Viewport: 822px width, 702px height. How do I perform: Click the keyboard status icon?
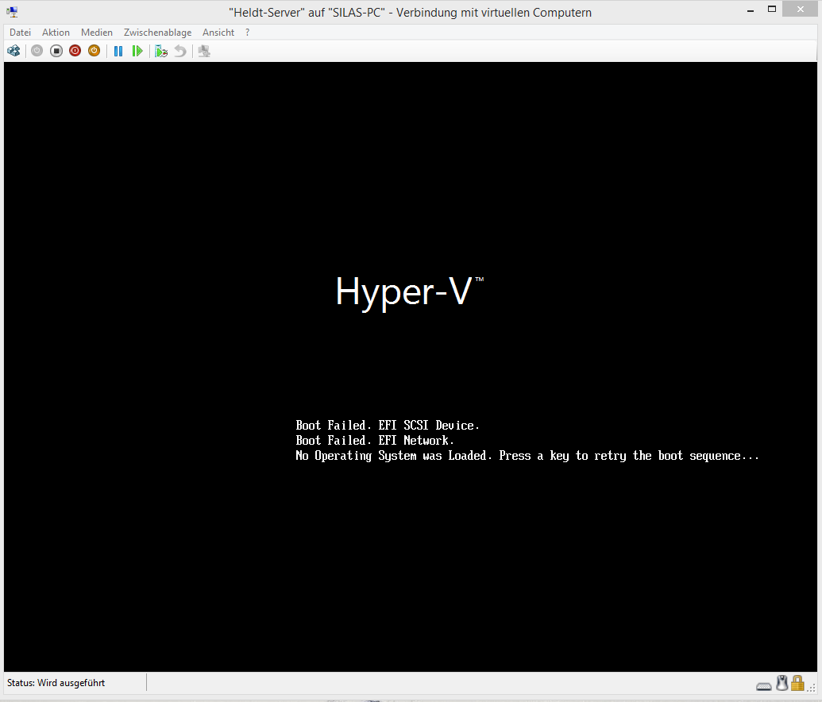point(764,686)
